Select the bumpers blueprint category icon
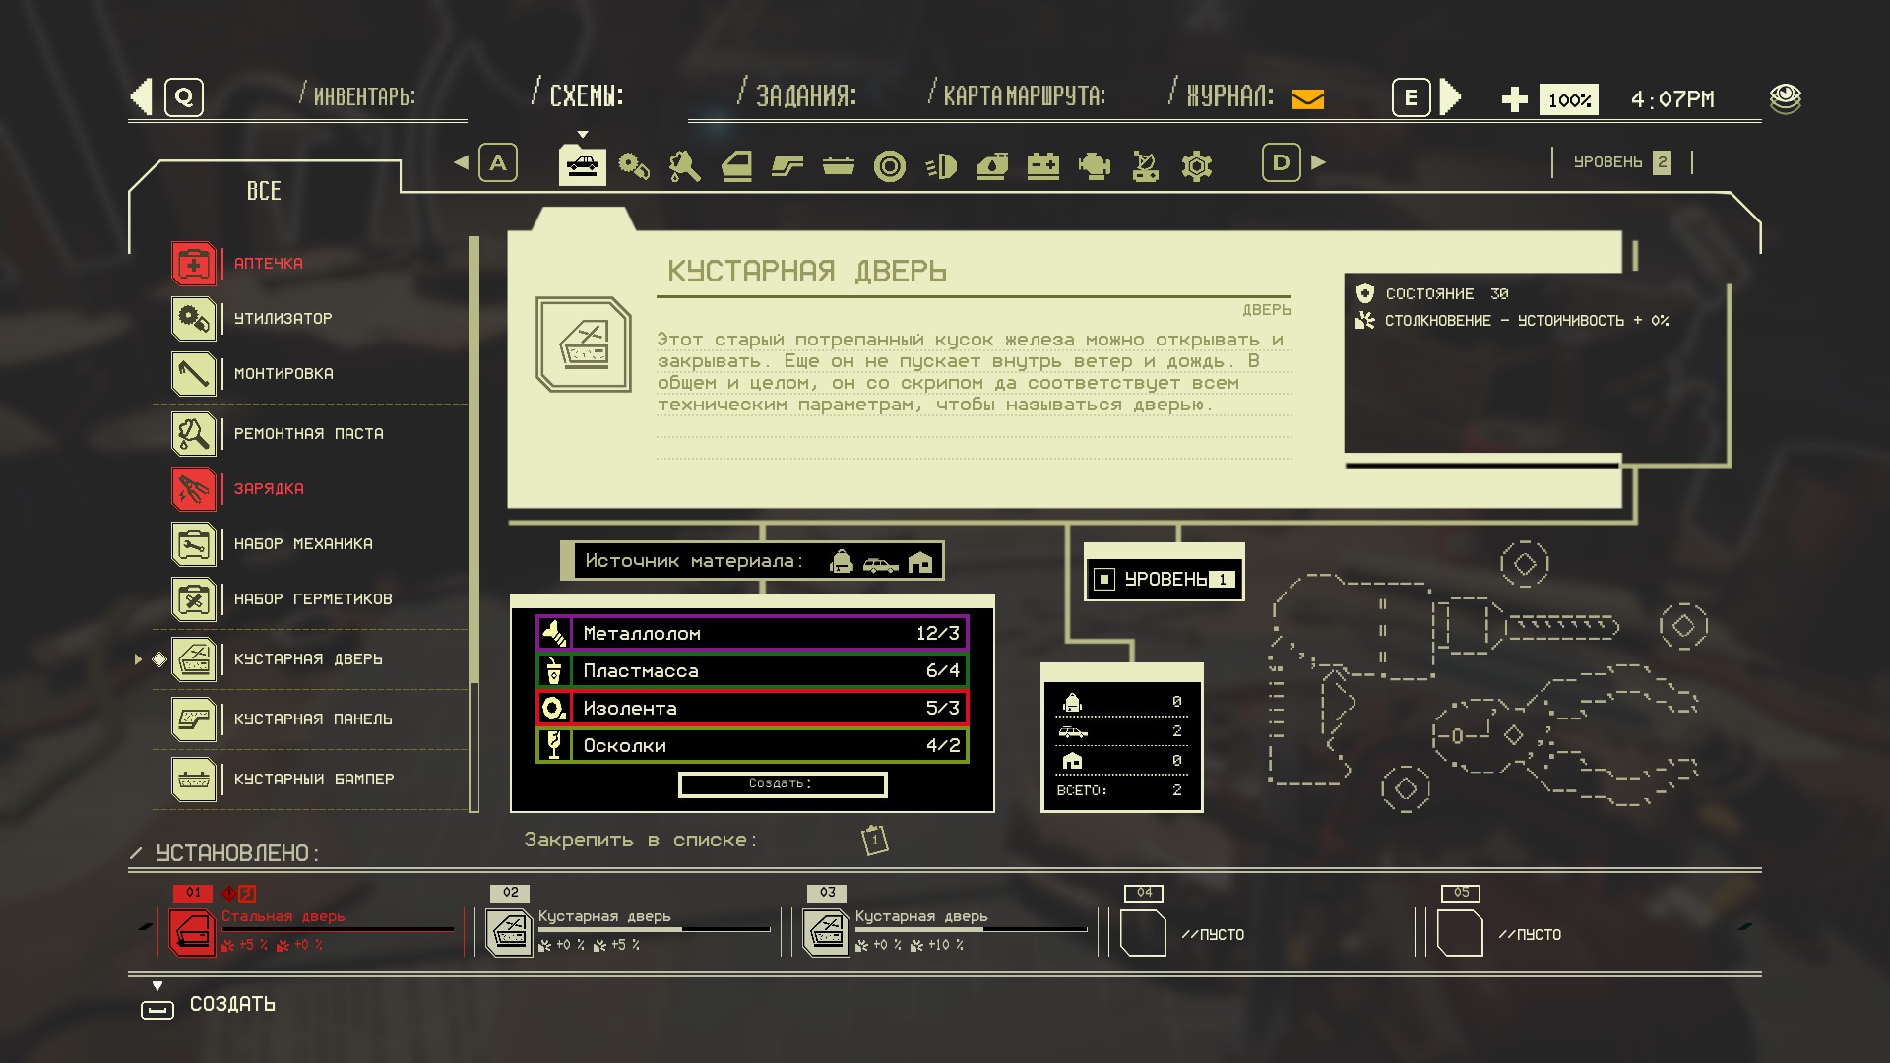Screen dimensions: 1890x1063 839,165
